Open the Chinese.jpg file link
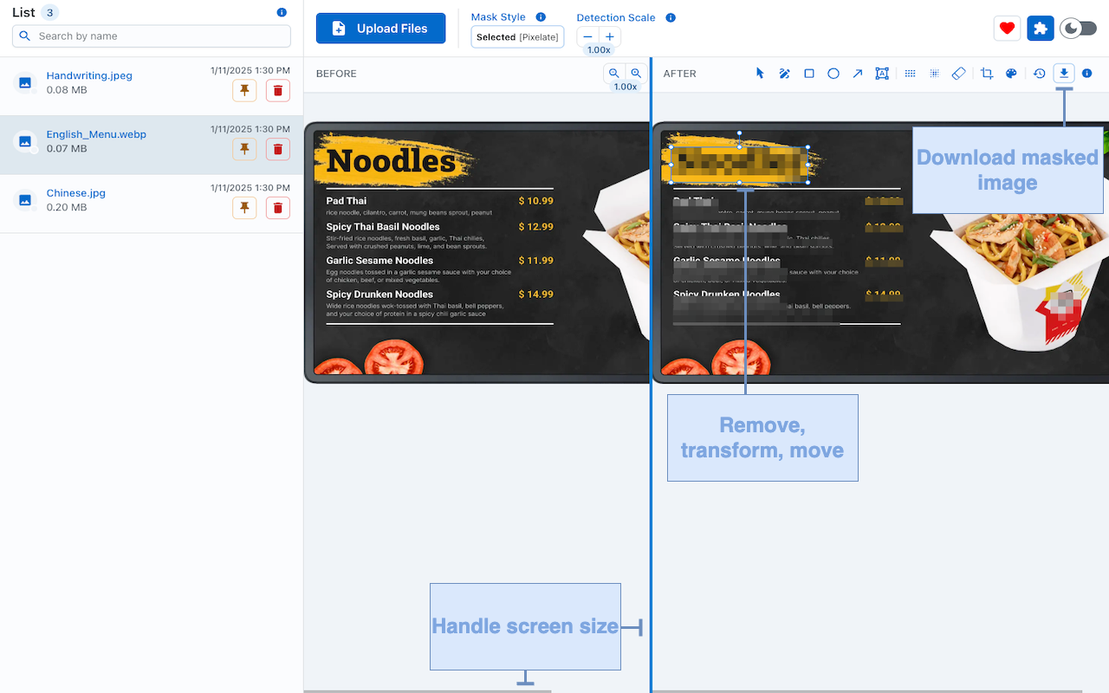 (76, 193)
